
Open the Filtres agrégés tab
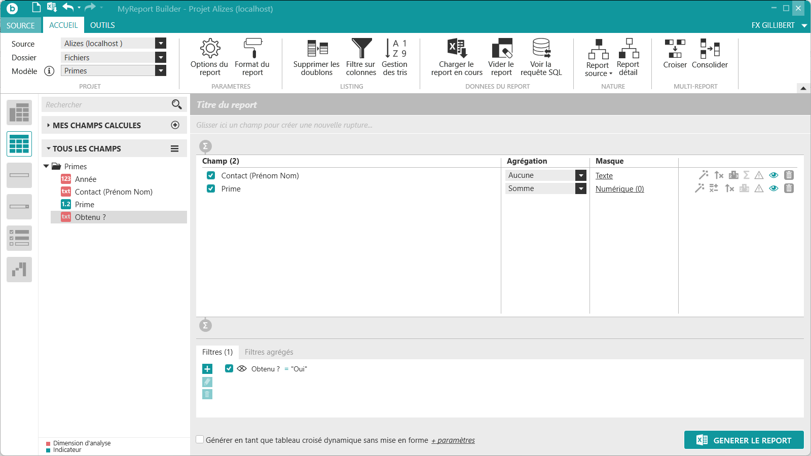[x=269, y=352]
